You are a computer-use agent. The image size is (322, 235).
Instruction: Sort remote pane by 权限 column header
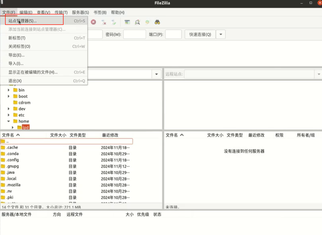tap(279, 135)
